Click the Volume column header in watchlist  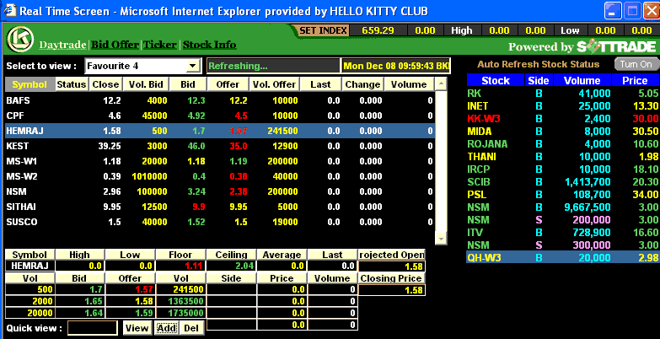[x=409, y=84]
